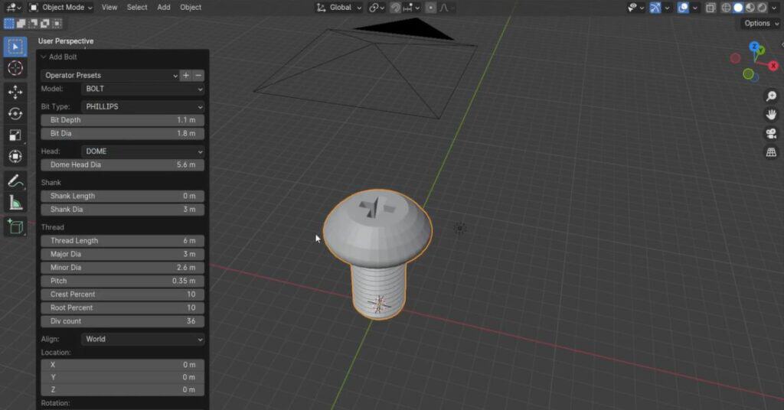784x410 pixels.
Task: Click the Options button
Action: coord(760,24)
